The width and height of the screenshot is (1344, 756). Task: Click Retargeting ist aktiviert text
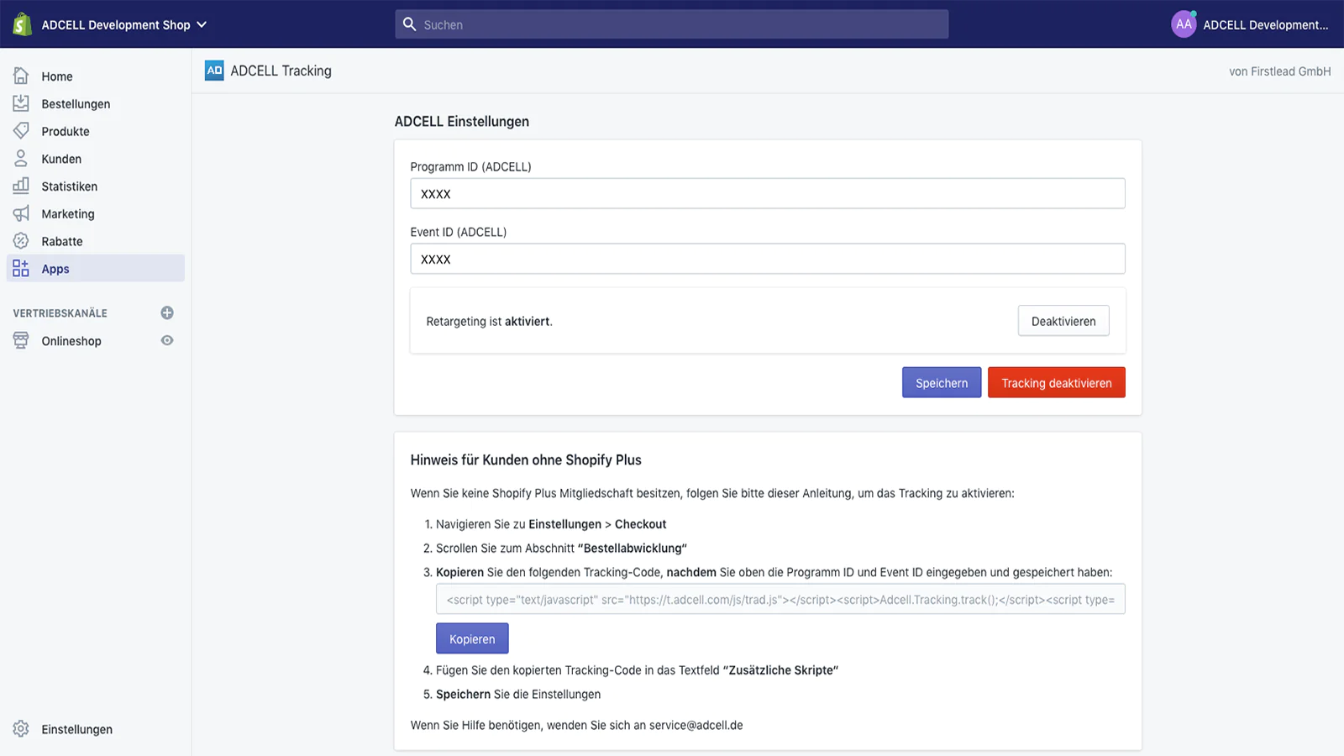tap(489, 321)
